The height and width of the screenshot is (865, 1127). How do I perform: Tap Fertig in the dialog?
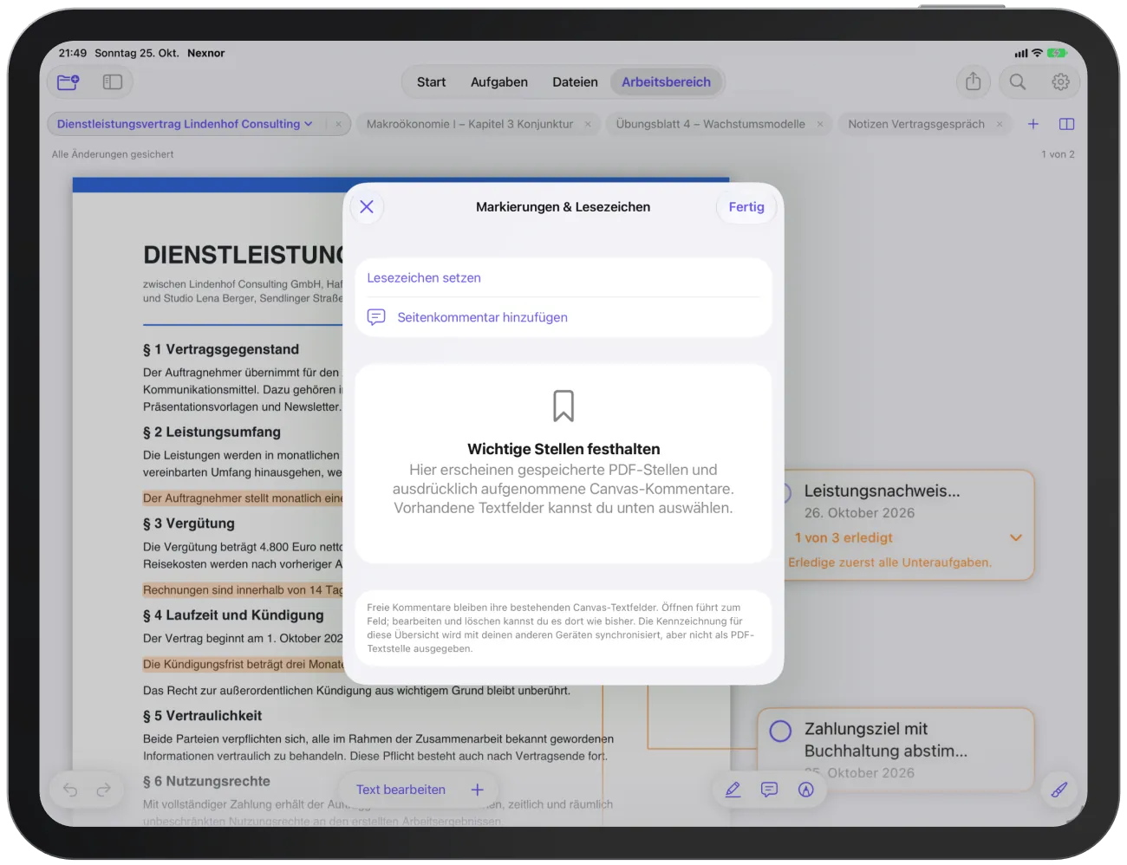point(746,207)
